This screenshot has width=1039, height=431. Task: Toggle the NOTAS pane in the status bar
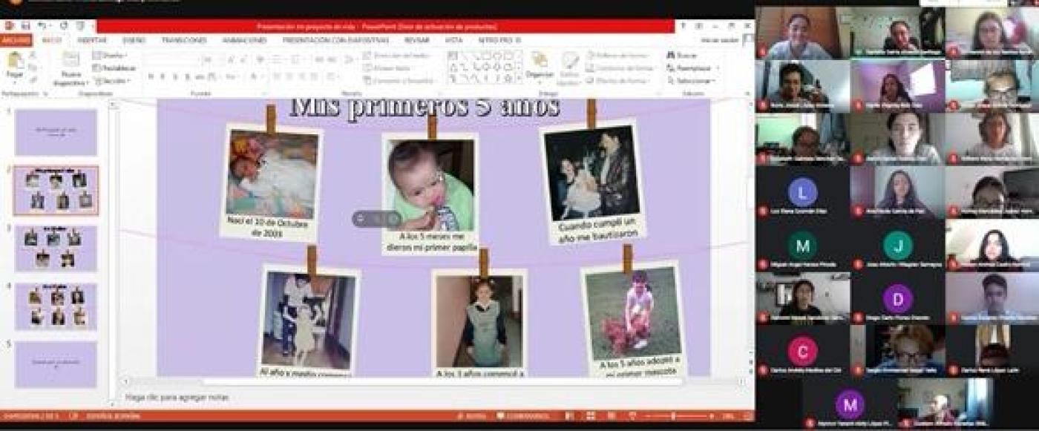pos(472,416)
